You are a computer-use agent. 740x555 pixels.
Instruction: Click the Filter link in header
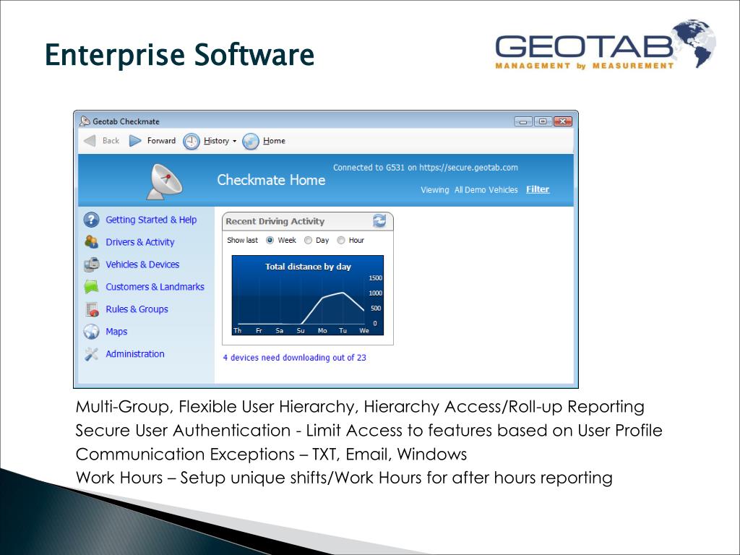(x=538, y=189)
